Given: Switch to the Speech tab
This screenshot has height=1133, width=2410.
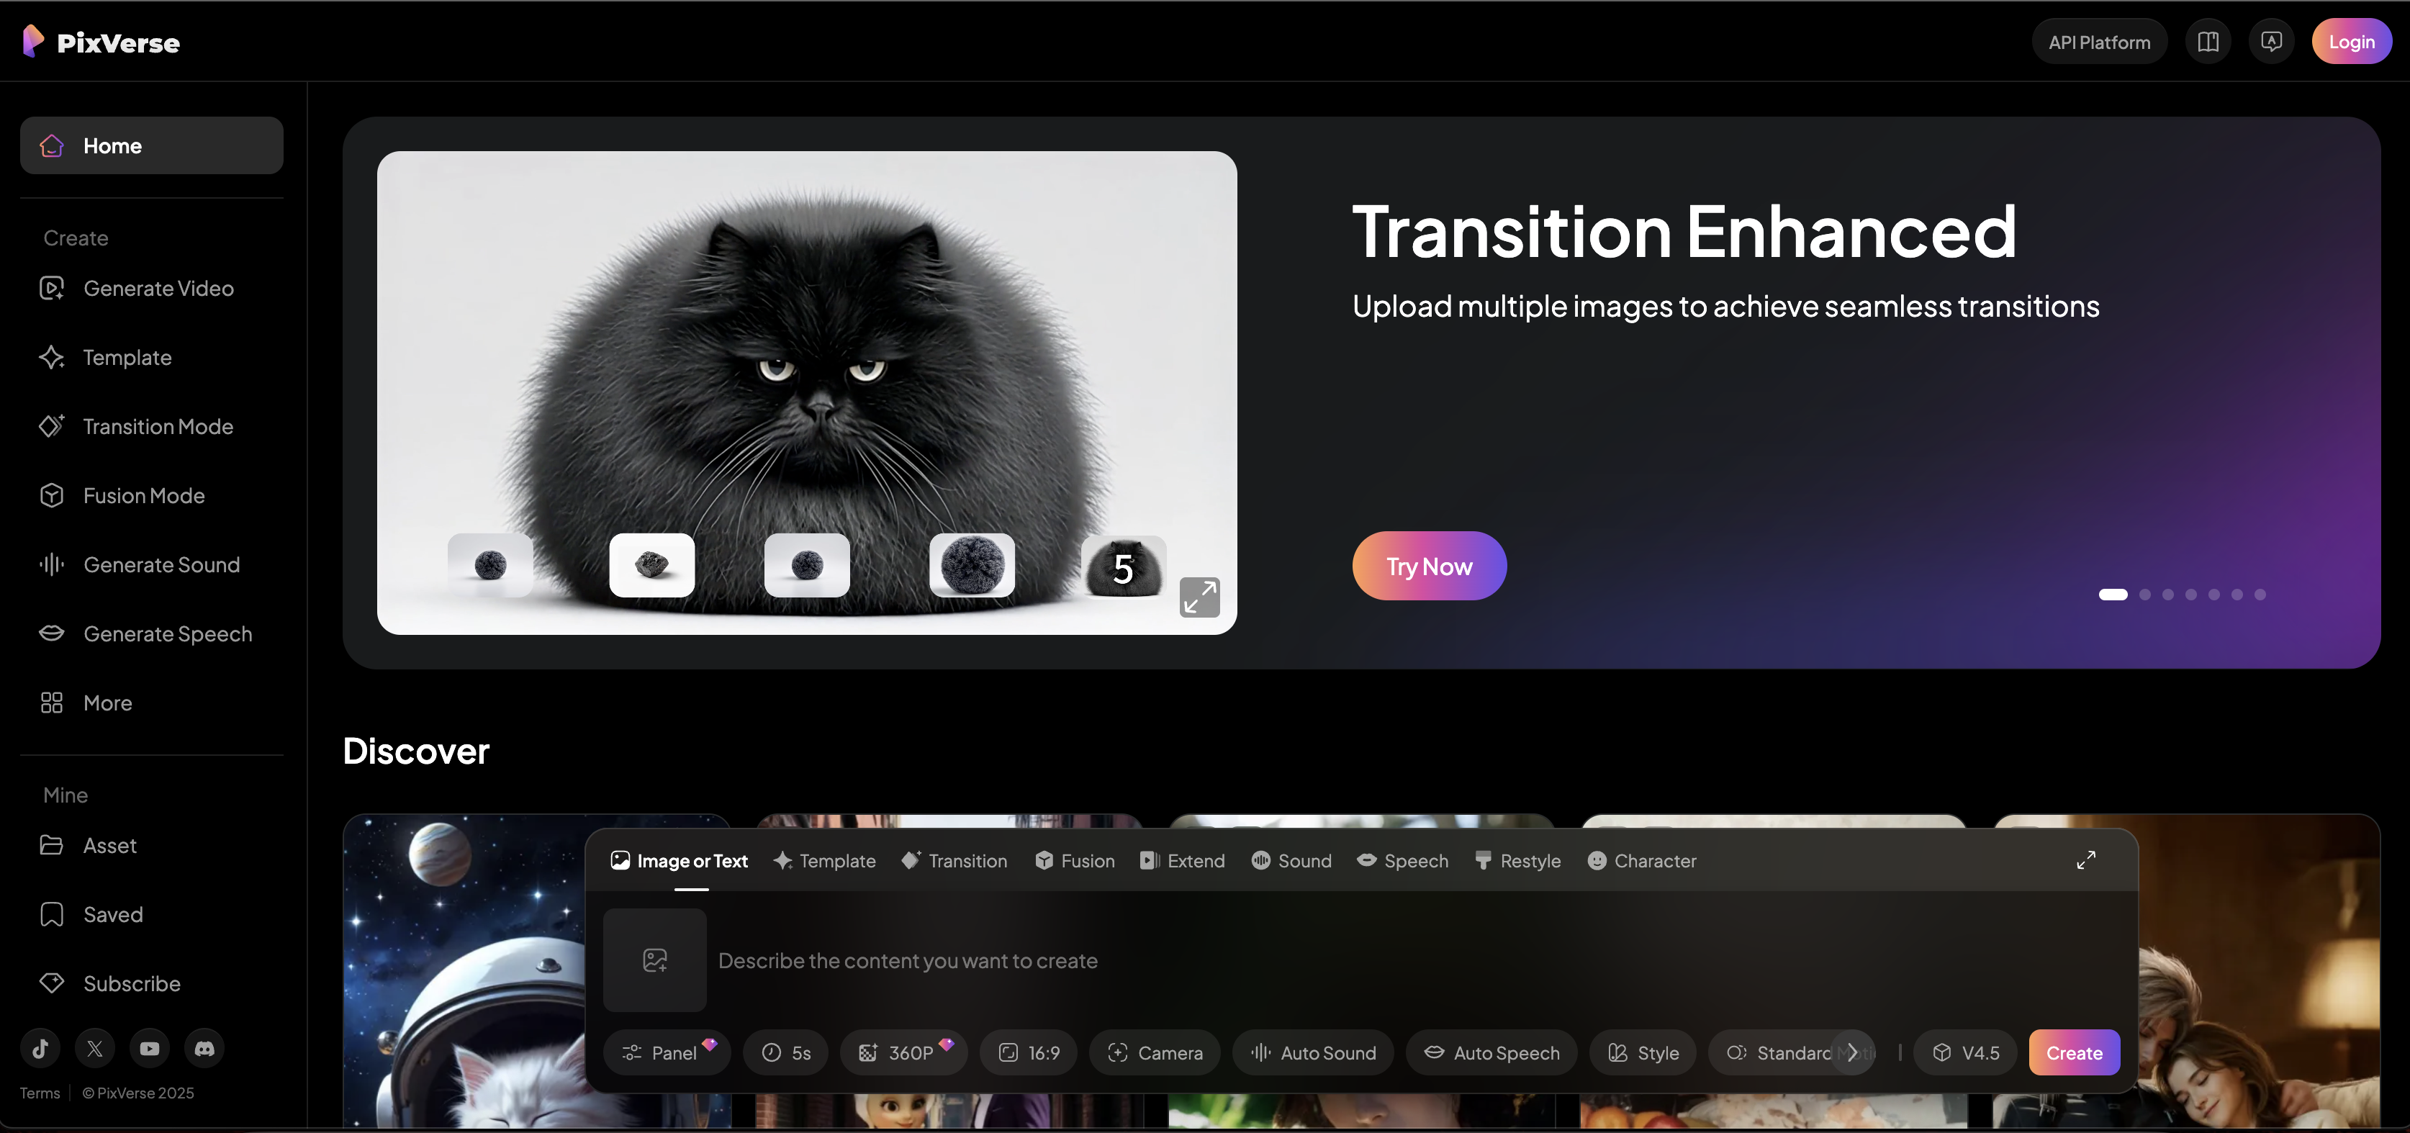Looking at the screenshot, I should click(1402, 861).
